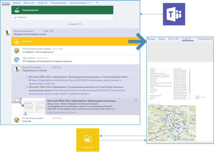Open Виталий Николаевич avatar at 22.03 13:47
This screenshot has height=152, width=214.
(7, 33)
